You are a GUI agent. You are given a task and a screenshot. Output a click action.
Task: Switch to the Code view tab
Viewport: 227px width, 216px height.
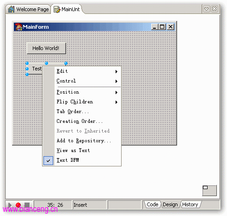(153, 204)
